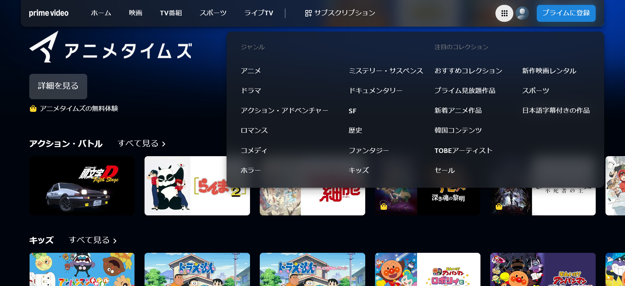The image size is (625, 286).
Task: Go to the ホーム tab
Action: click(101, 13)
